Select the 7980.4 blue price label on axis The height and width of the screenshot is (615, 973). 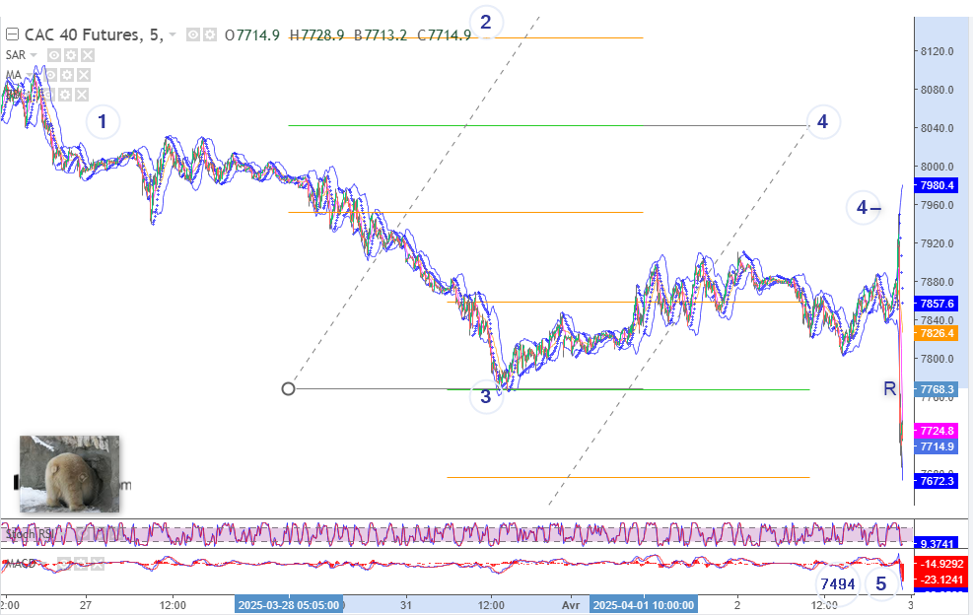pos(937,185)
